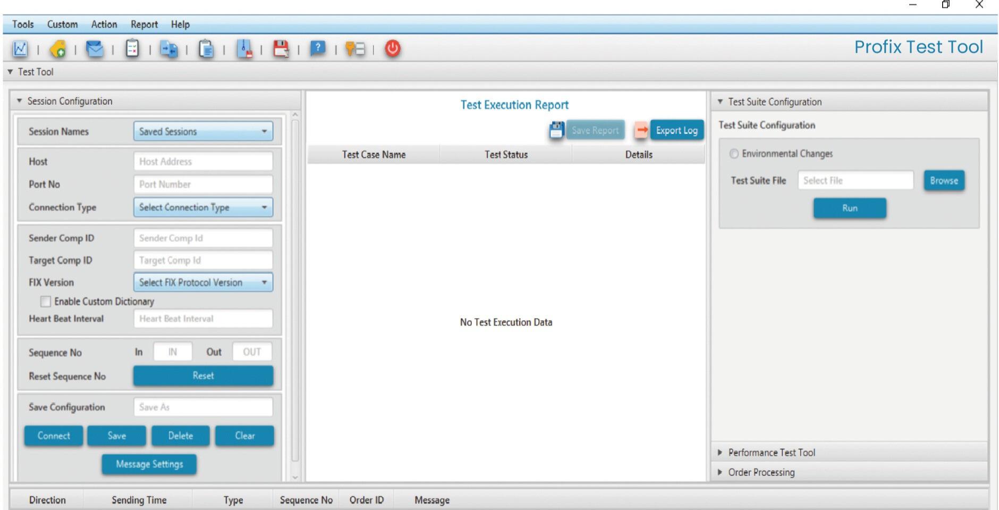
Task: Enable the Custom Dictionary checkbox
Action: click(46, 302)
